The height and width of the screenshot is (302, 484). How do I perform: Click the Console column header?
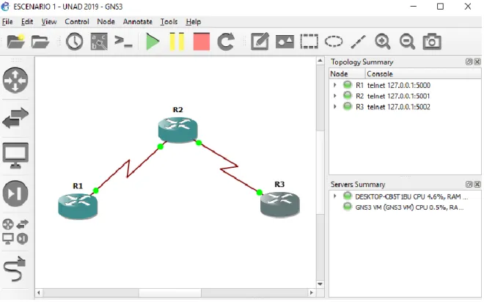pos(423,74)
